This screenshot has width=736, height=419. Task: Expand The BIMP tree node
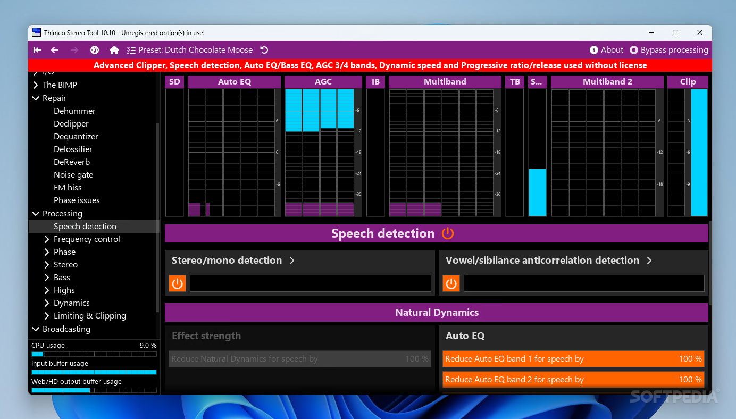point(36,85)
